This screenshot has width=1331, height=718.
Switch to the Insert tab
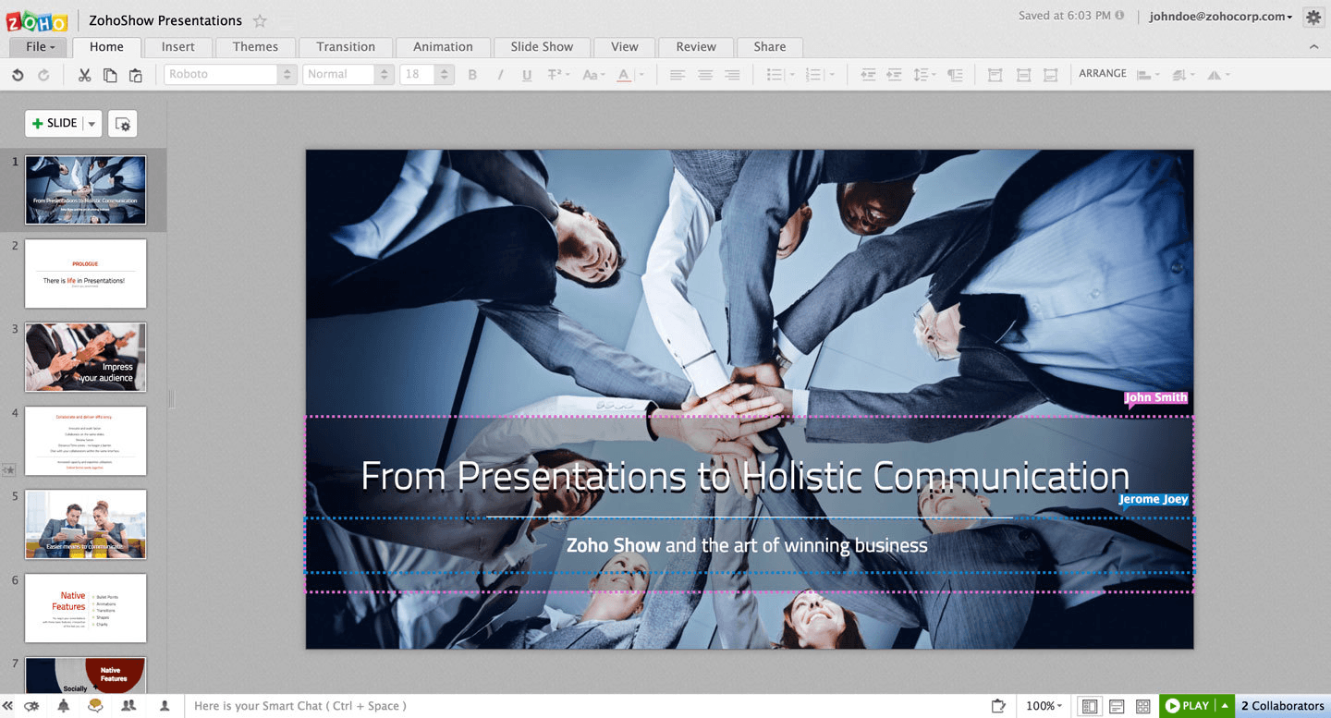[x=178, y=47]
